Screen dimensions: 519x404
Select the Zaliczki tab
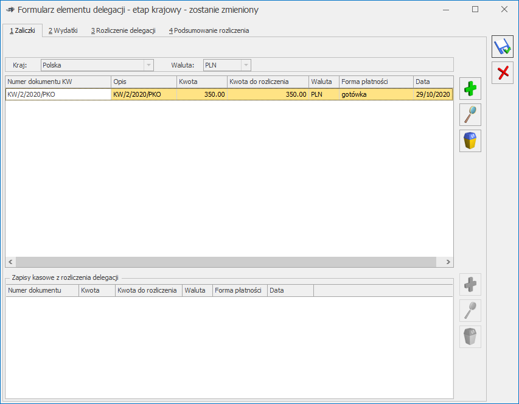[23, 30]
